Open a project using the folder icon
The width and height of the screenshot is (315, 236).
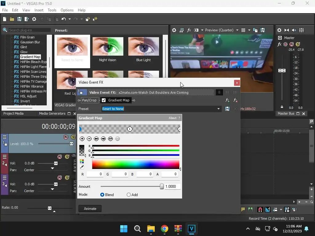(12, 19)
